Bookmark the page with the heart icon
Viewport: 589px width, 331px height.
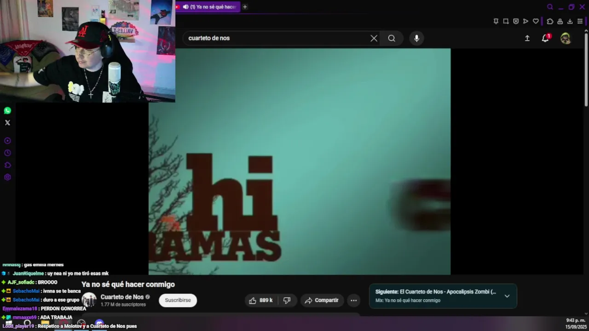tap(536, 21)
